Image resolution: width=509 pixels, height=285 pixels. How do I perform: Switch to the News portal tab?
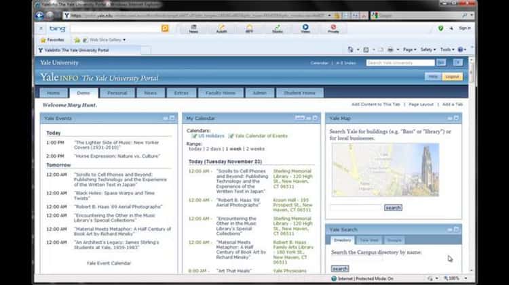click(x=150, y=93)
